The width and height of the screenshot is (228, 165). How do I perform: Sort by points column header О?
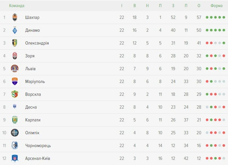point(199,6)
